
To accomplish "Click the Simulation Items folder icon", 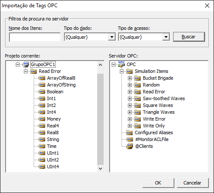I will click(130, 71).
